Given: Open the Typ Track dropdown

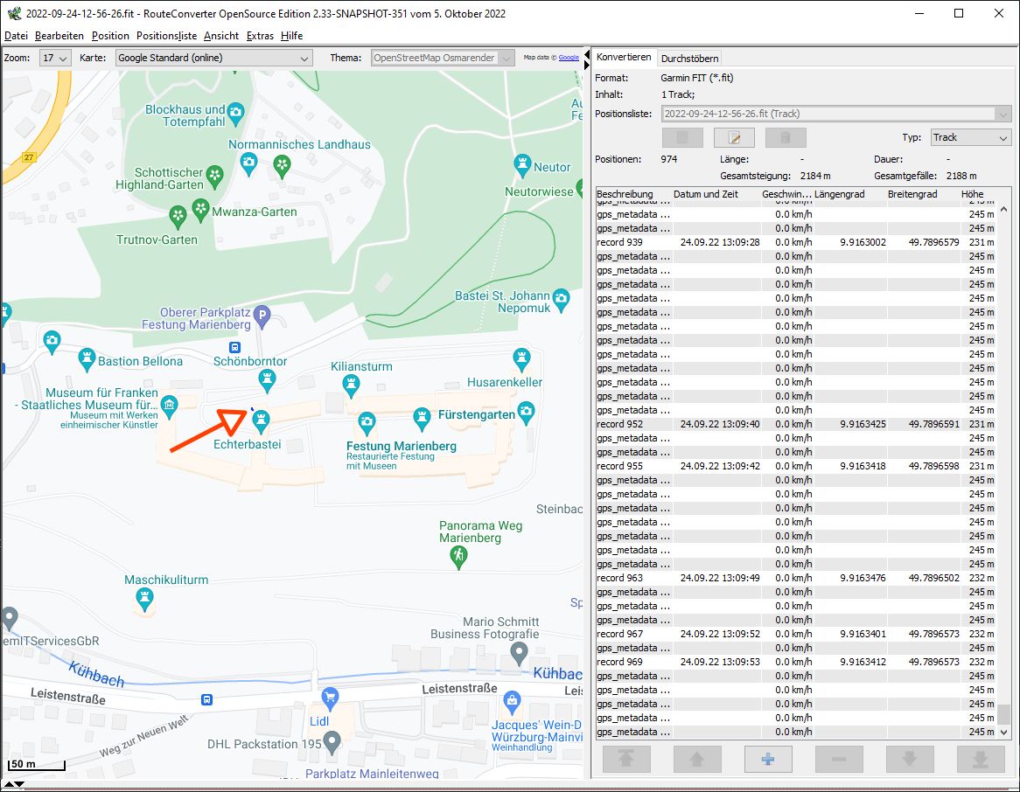Looking at the screenshot, I should coord(970,138).
